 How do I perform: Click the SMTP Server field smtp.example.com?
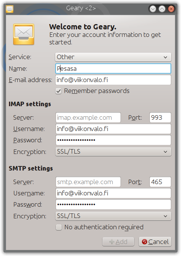tap(88, 182)
